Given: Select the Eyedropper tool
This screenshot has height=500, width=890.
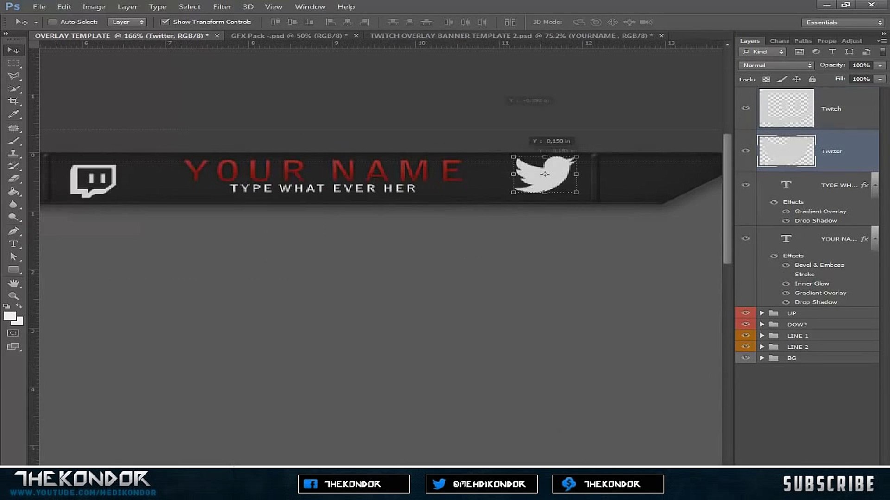Looking at the screenshot, I should pos(13,114).
